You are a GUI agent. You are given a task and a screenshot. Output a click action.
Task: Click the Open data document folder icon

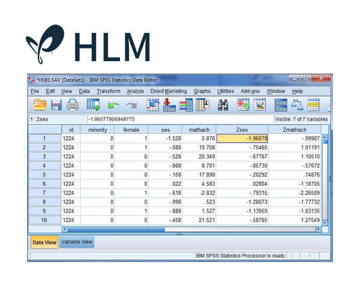[x=40, y=105]
